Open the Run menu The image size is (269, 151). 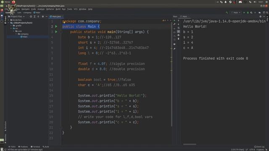[64, 9]
